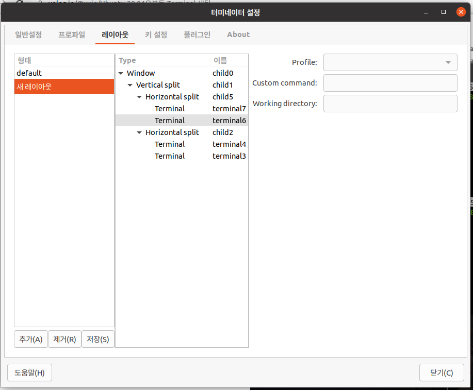Click the 저장(S) save layout button
The height and width of the screenshot is (390, 473).
point(97,339)
